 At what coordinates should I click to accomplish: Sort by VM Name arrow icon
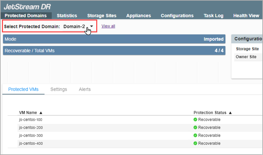pyautogui.click(x=41, y=113)
